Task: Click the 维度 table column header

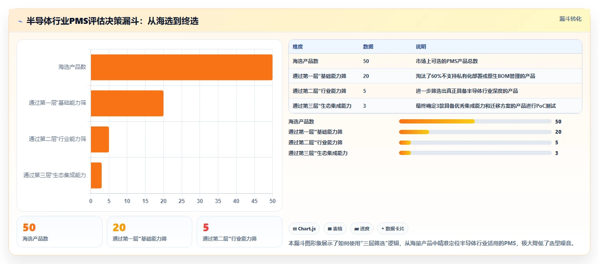Action: coord(298,47)
